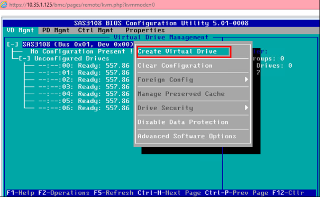Choose Disable Data Protection option

pyautogui.click(x=183, y=122)
